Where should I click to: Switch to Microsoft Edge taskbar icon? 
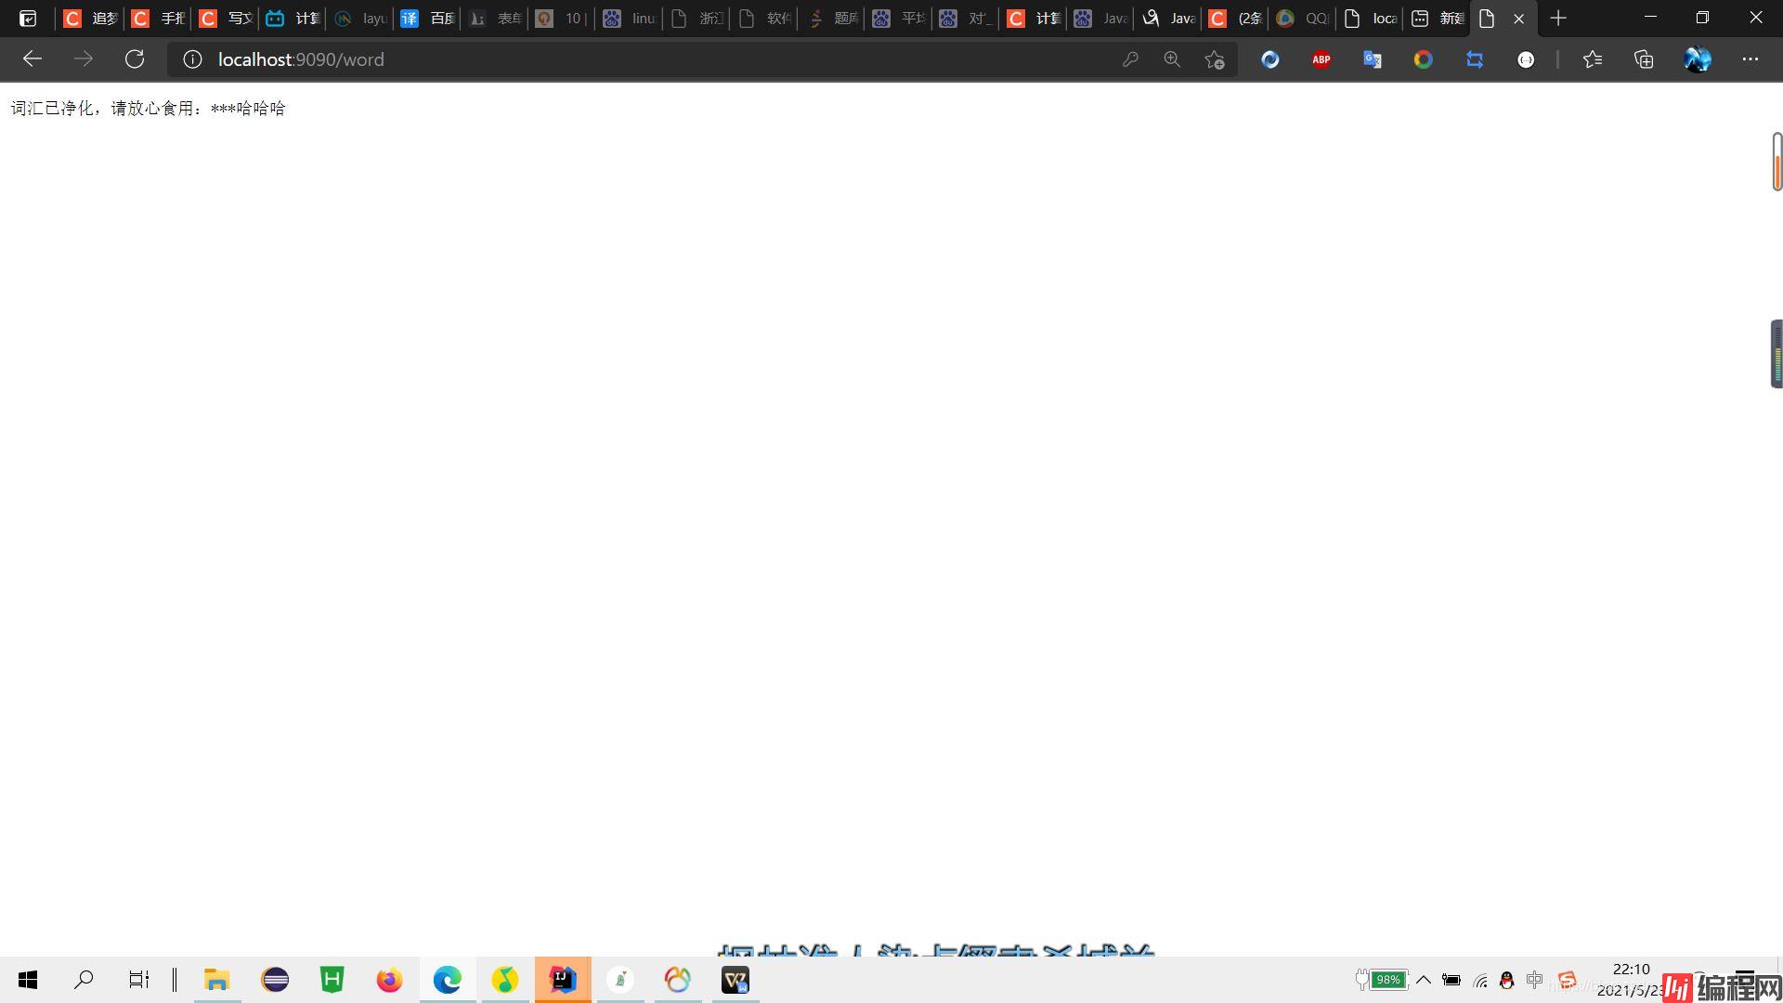(447, 980)
